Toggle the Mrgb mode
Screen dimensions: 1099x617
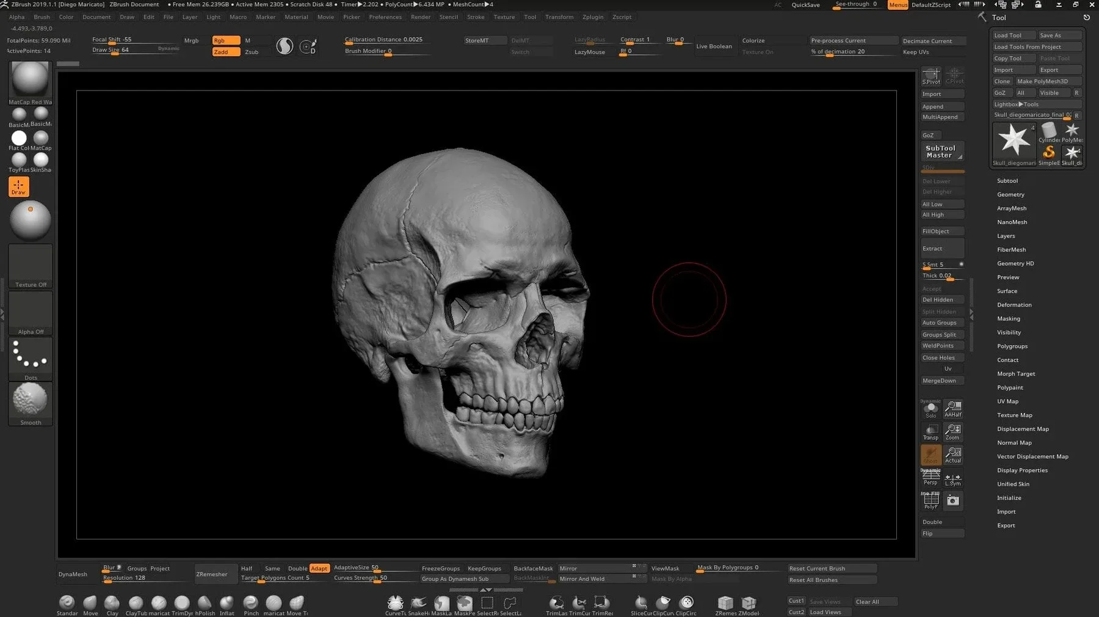coord(192,40)
